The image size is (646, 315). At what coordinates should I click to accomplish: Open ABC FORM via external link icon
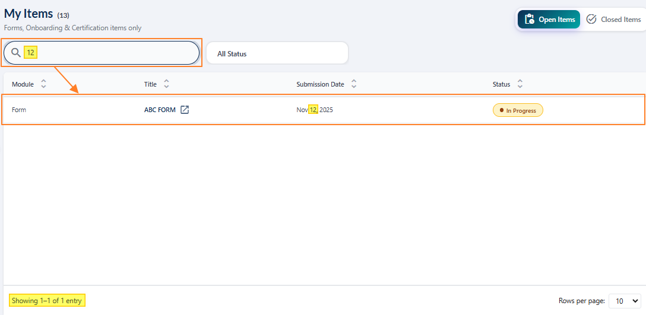point(185,110)
